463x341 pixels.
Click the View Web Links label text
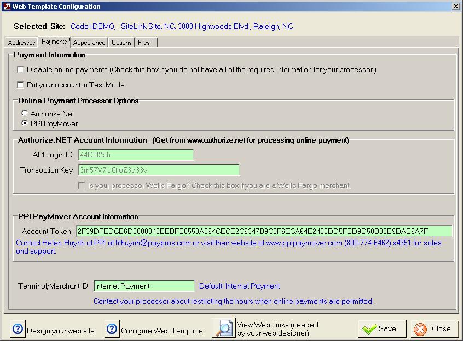coord(277,328)
